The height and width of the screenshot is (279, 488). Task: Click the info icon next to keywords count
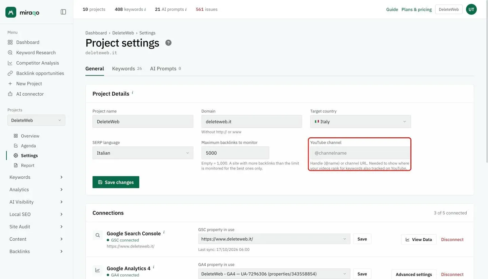pos(145,9)
